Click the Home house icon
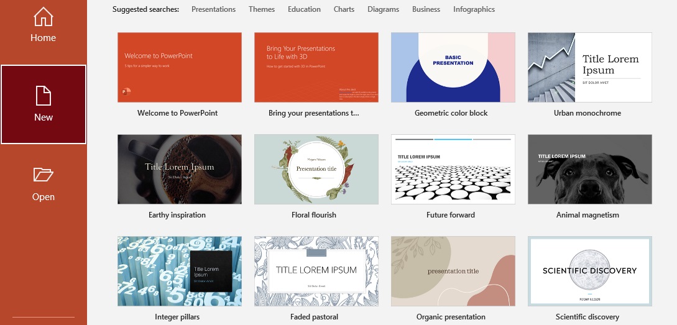The width and height of the screenshot is (677, 325). coord(43,17)
